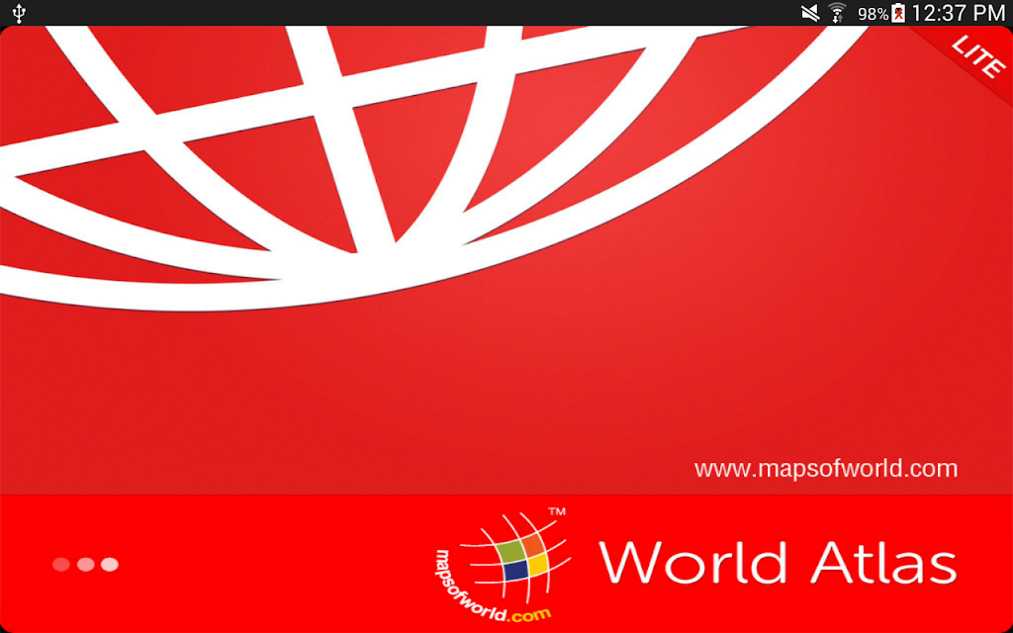This screenshot has width=1013, height=633.
Task: Tap the blue square in logo
Action: pos(514,571)
